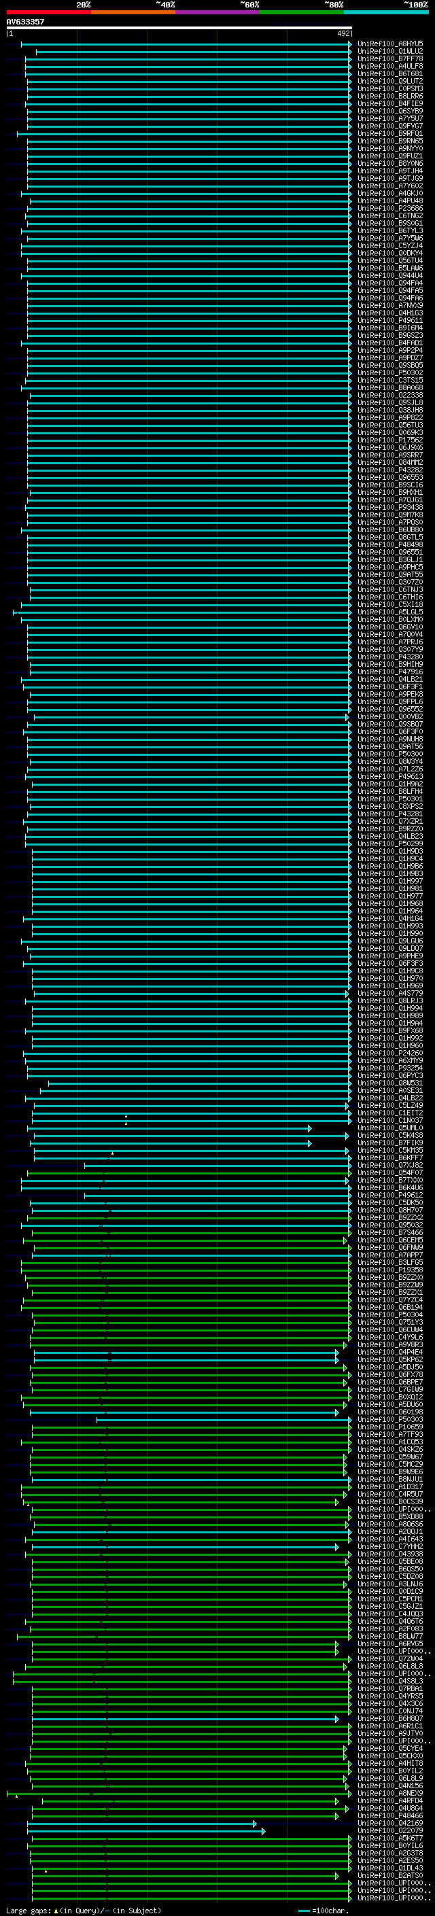Select the UniRef100_A9NYY0 label

(390, 149)
